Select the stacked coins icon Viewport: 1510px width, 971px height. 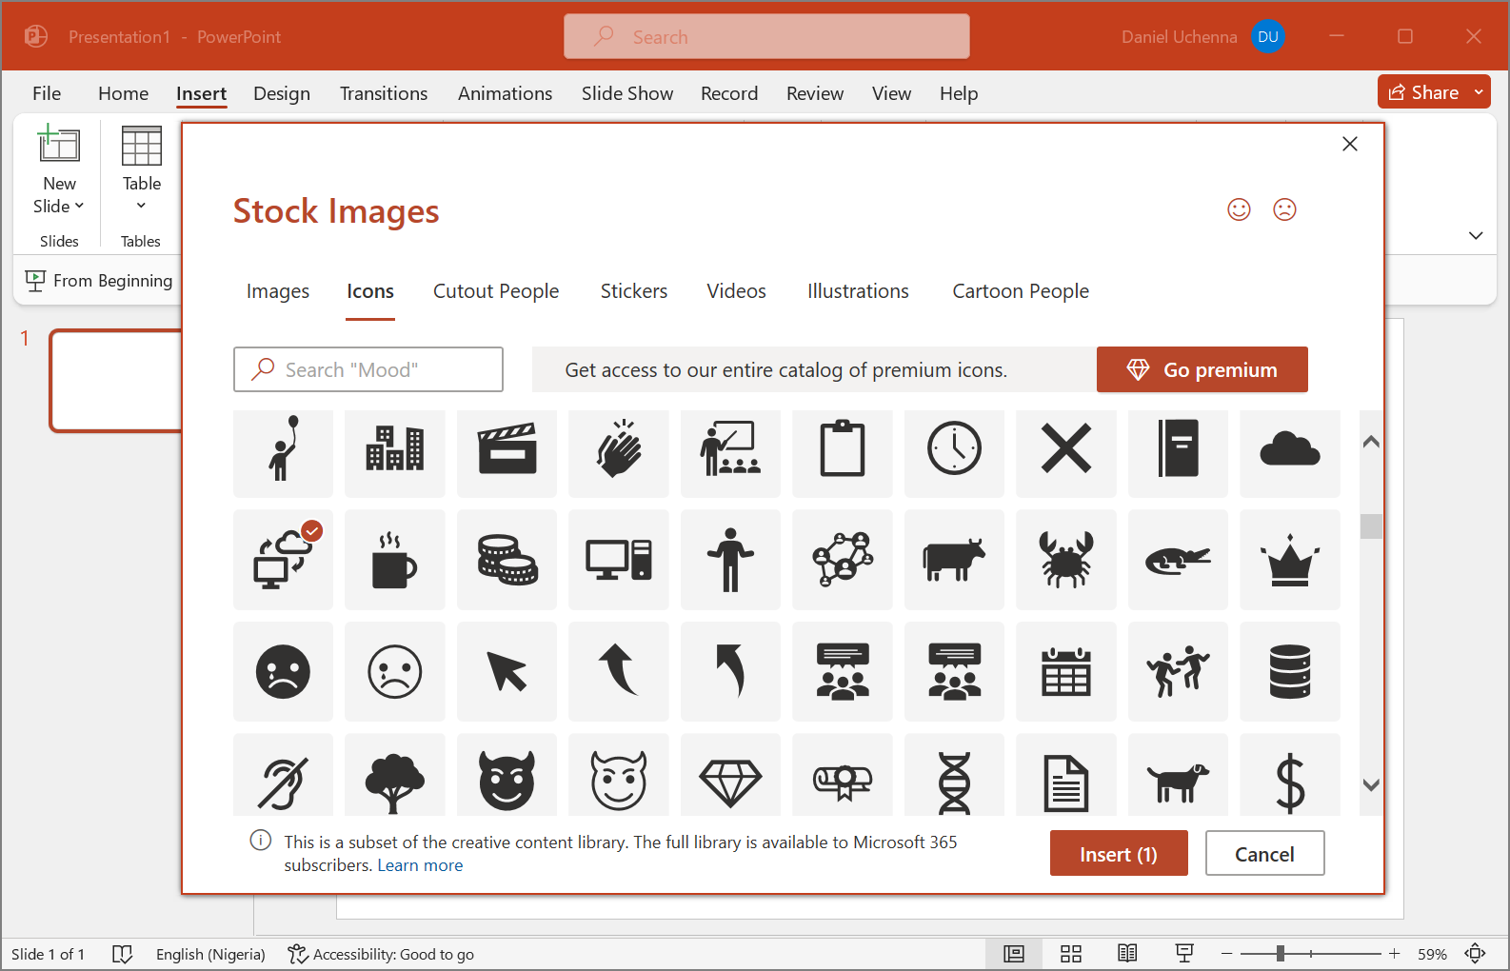click(507, 560)
